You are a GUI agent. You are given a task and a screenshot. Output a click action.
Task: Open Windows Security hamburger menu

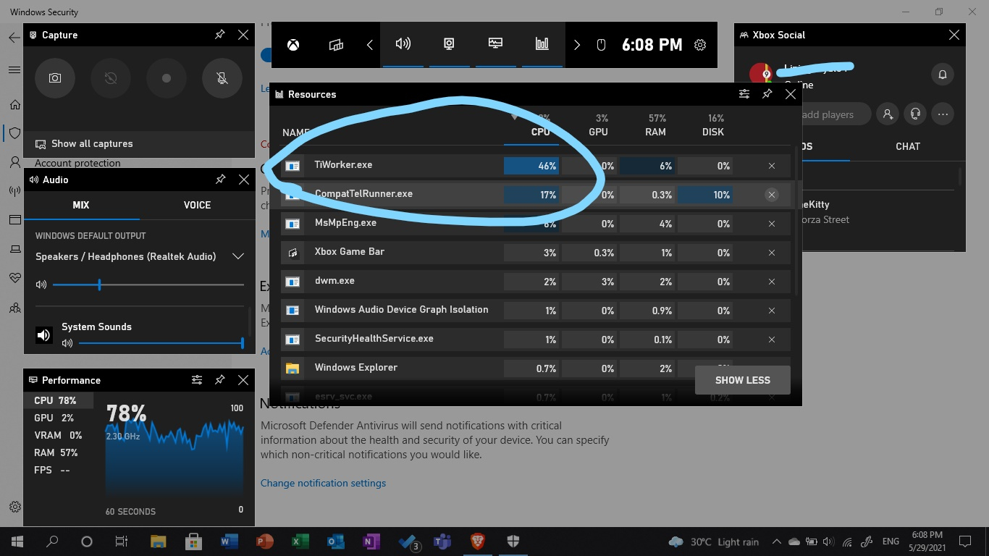point(14,69)
